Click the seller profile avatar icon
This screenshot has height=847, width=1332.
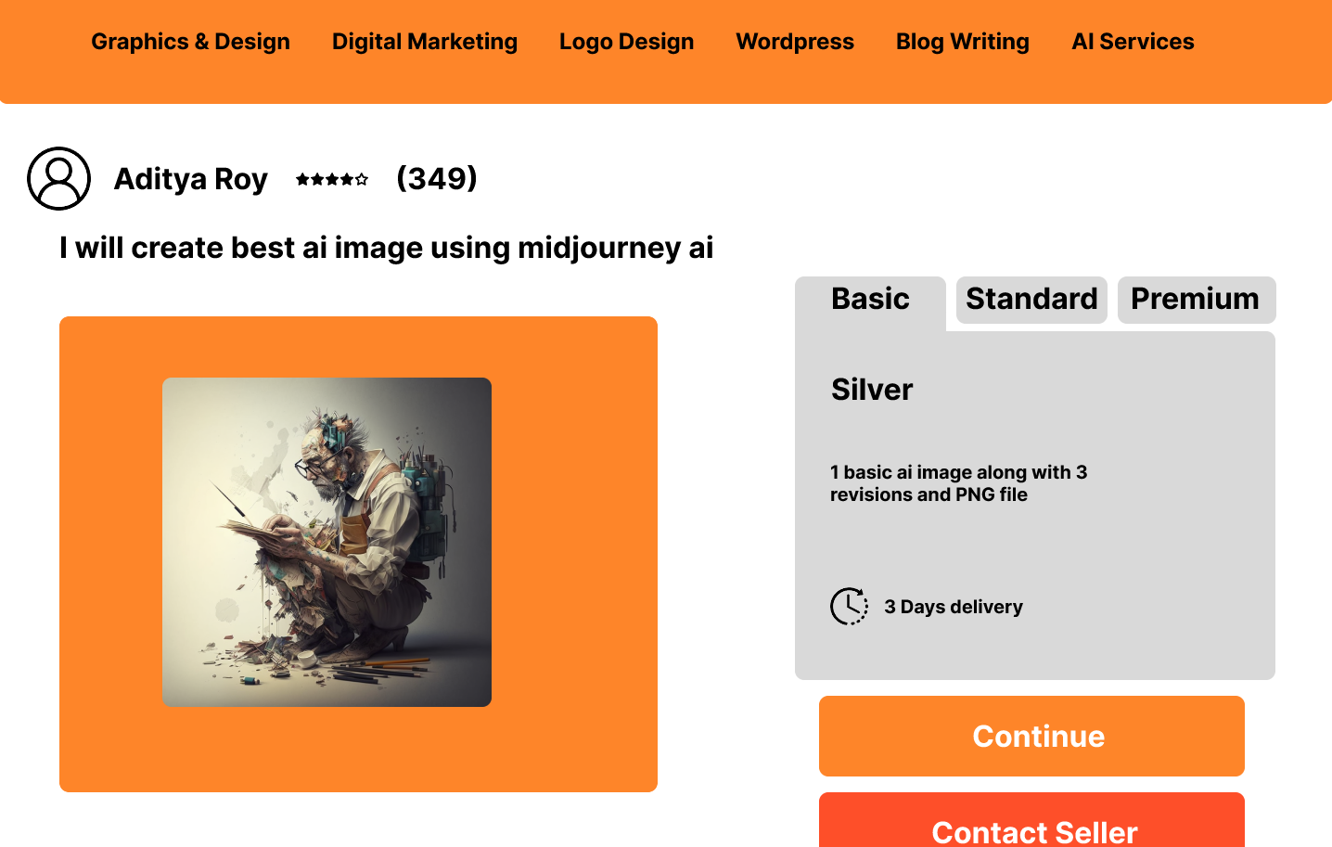tap(58, 178)
